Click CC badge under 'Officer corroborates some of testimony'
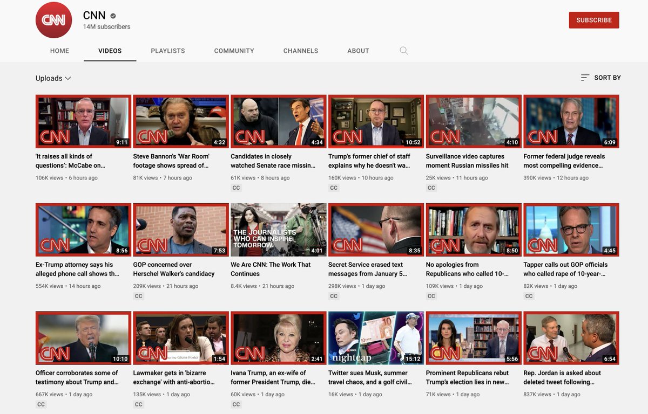 tap(41, 404)
